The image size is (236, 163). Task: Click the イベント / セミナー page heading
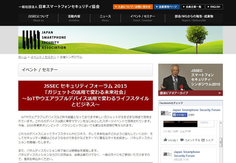(40, 70)
